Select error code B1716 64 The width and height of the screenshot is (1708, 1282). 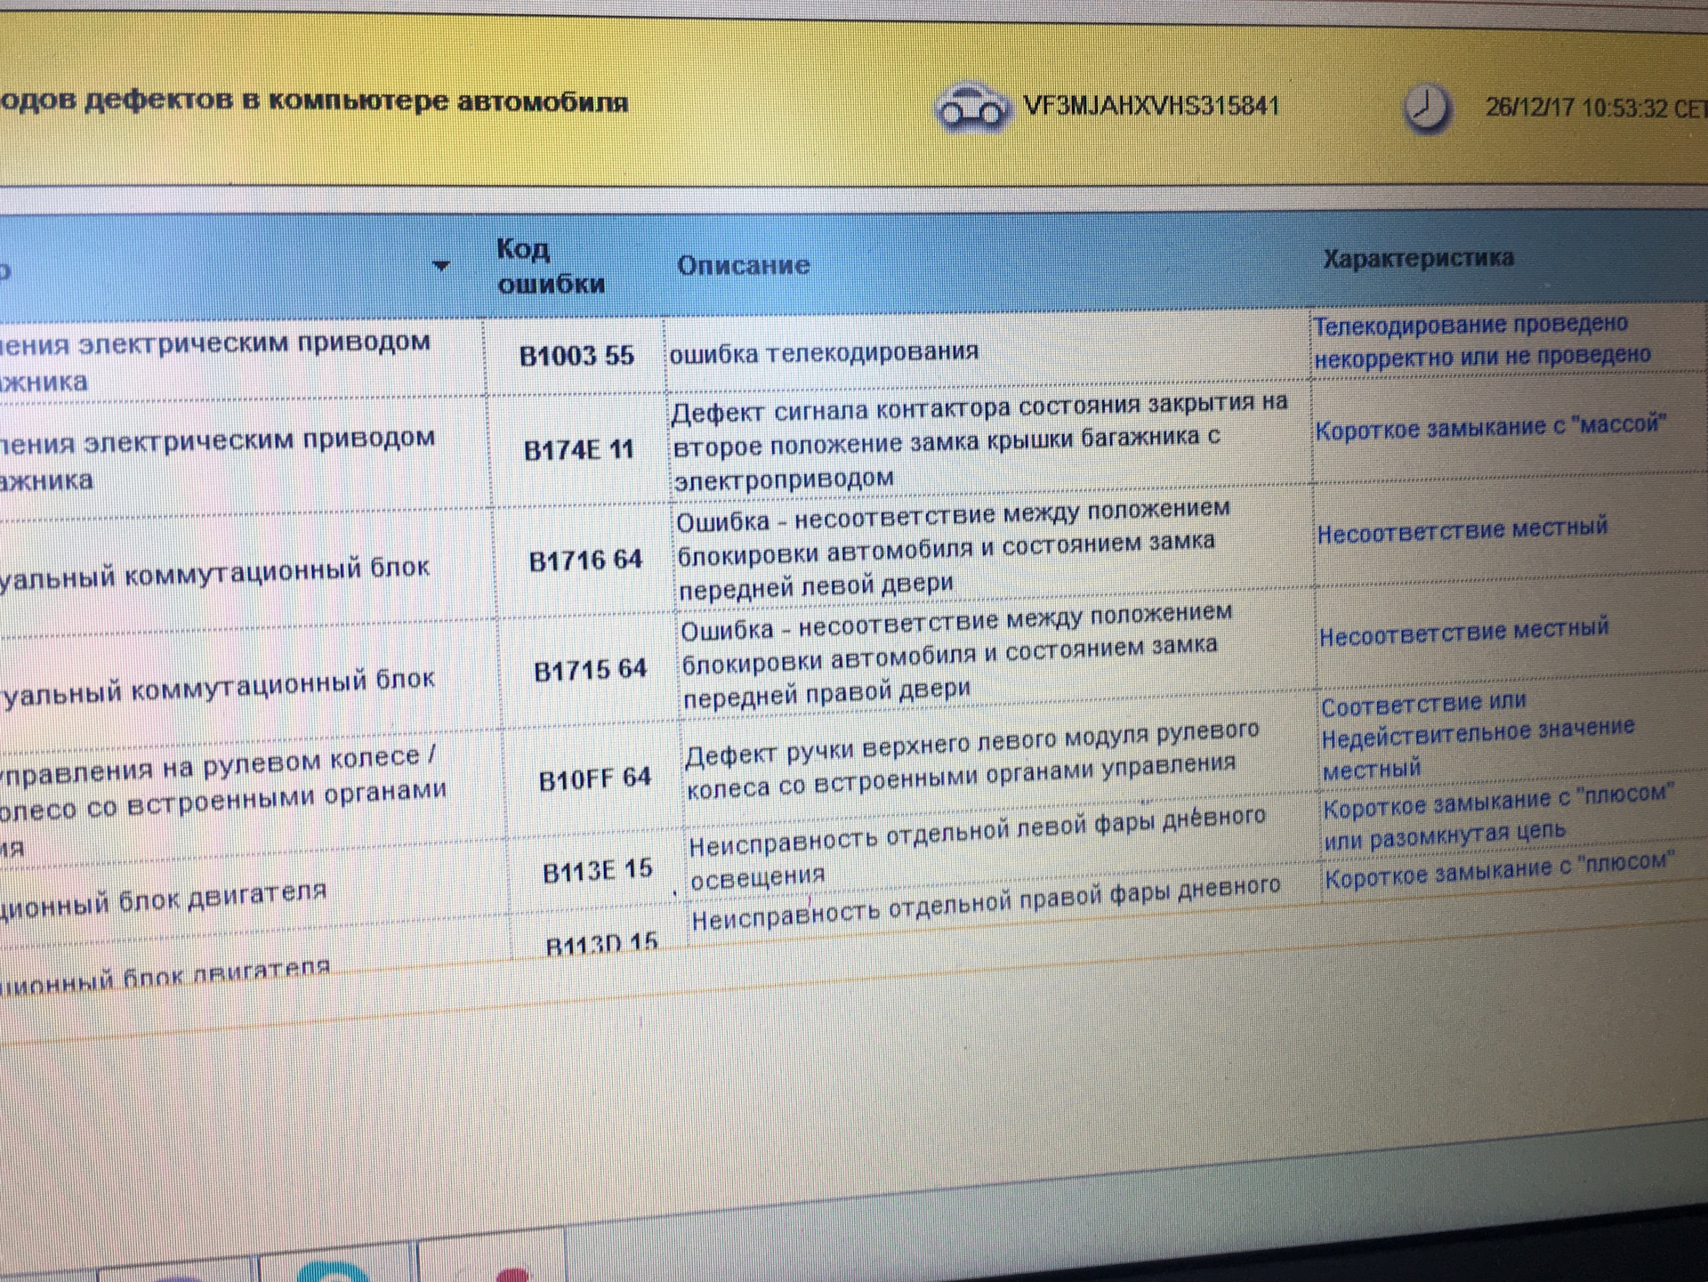tap(585, 560)
